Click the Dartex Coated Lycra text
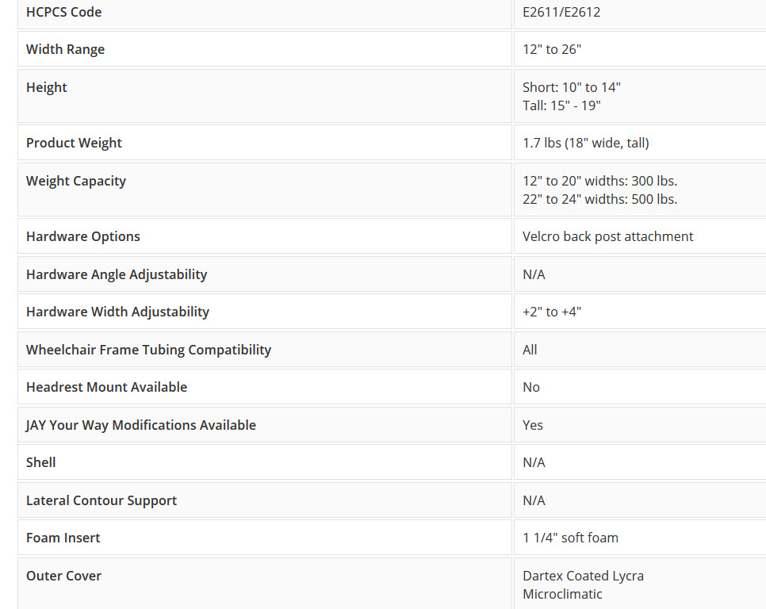Screen dimensions: 766x609 [583, 576]
